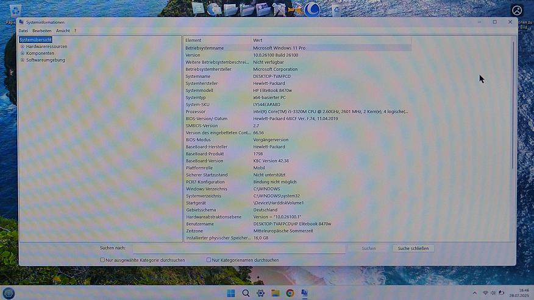
Task: Open the Windows Start menu
Action: [231, 293]
